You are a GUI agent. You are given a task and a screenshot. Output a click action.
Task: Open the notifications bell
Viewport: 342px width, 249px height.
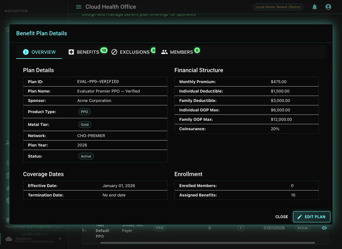[x=315, y=7]
